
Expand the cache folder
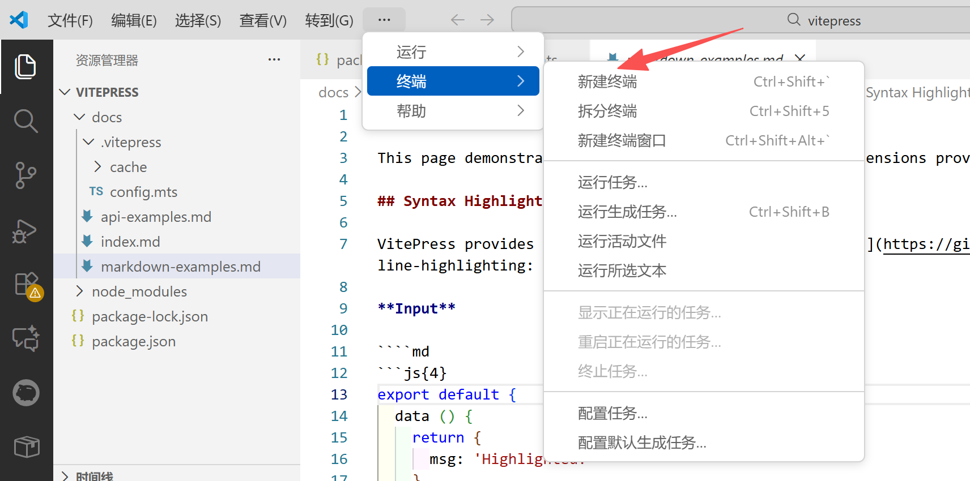pos(97,167)
